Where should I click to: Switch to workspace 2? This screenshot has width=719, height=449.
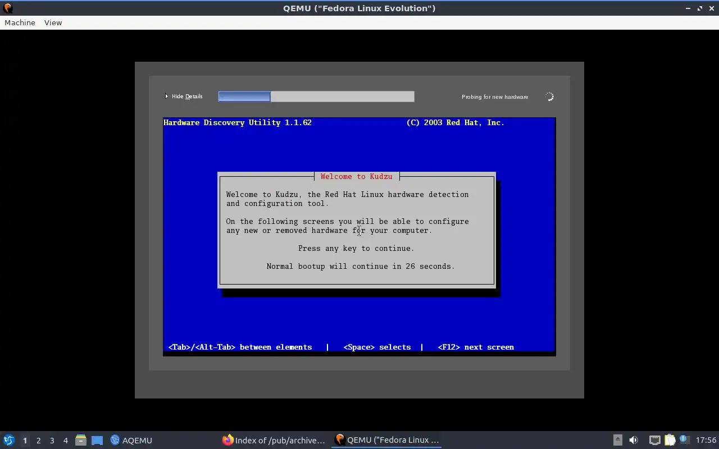[38, 441]
